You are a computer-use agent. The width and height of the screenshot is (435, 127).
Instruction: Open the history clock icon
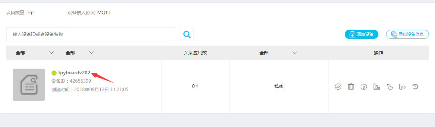pos(415,87)
